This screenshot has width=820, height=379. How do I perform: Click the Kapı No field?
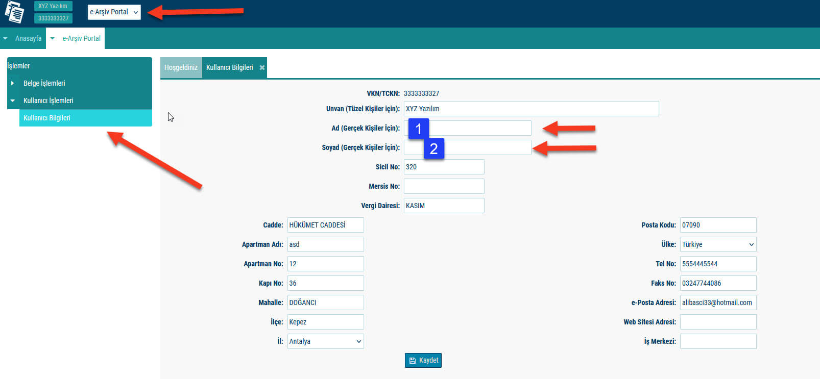point(325,283)
